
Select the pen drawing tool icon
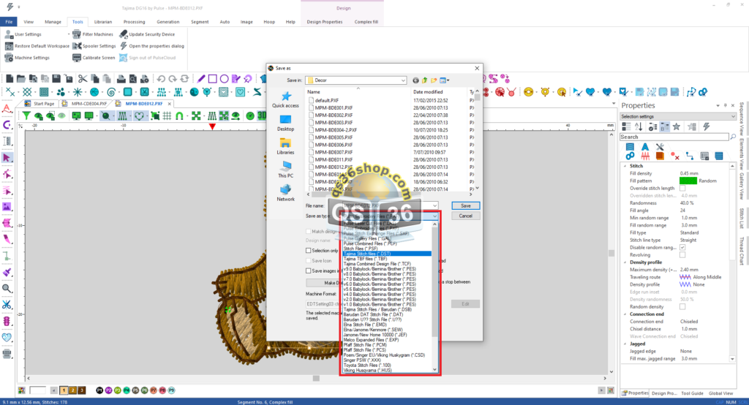[x=201, y=79]
